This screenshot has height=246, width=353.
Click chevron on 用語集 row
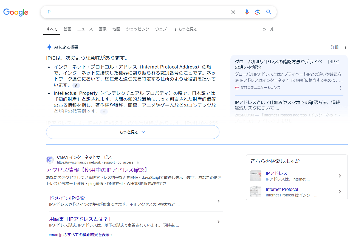coord(219,222)
